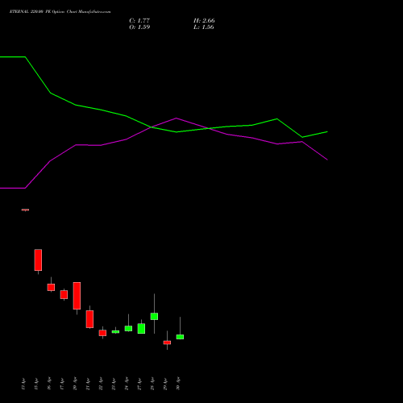Select the high value H: 2.66
The height and width of the screenshot is (403, 403).
coord(204,21)
